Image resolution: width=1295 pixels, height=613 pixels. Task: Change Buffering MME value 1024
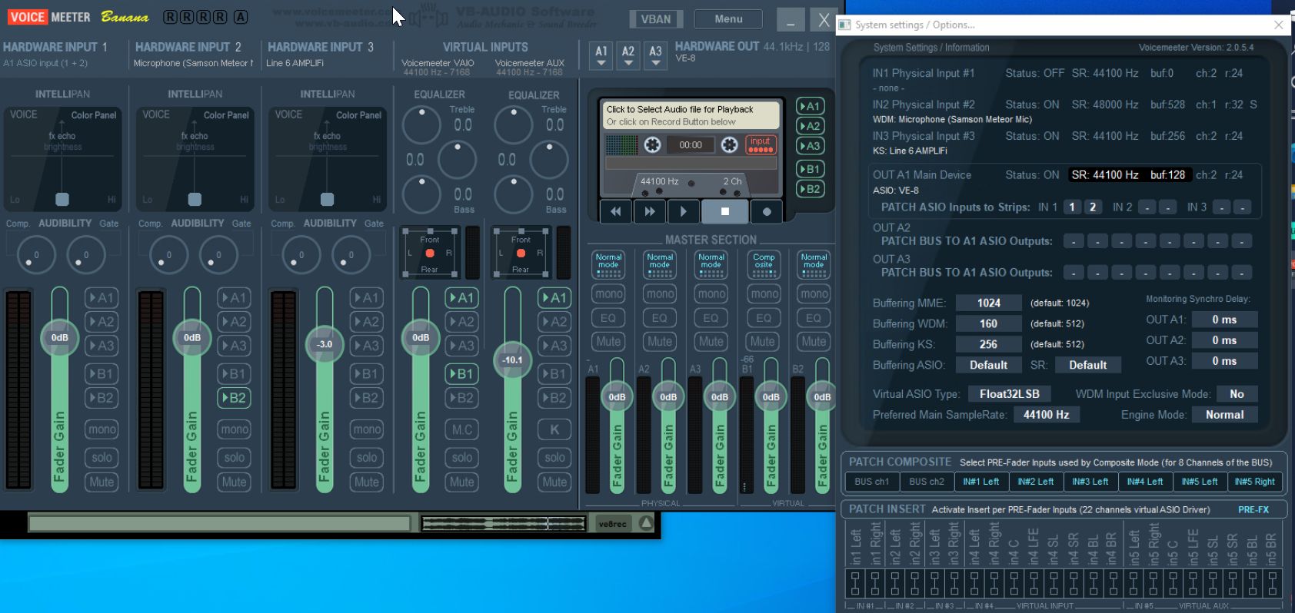click(x=989, y=303)
